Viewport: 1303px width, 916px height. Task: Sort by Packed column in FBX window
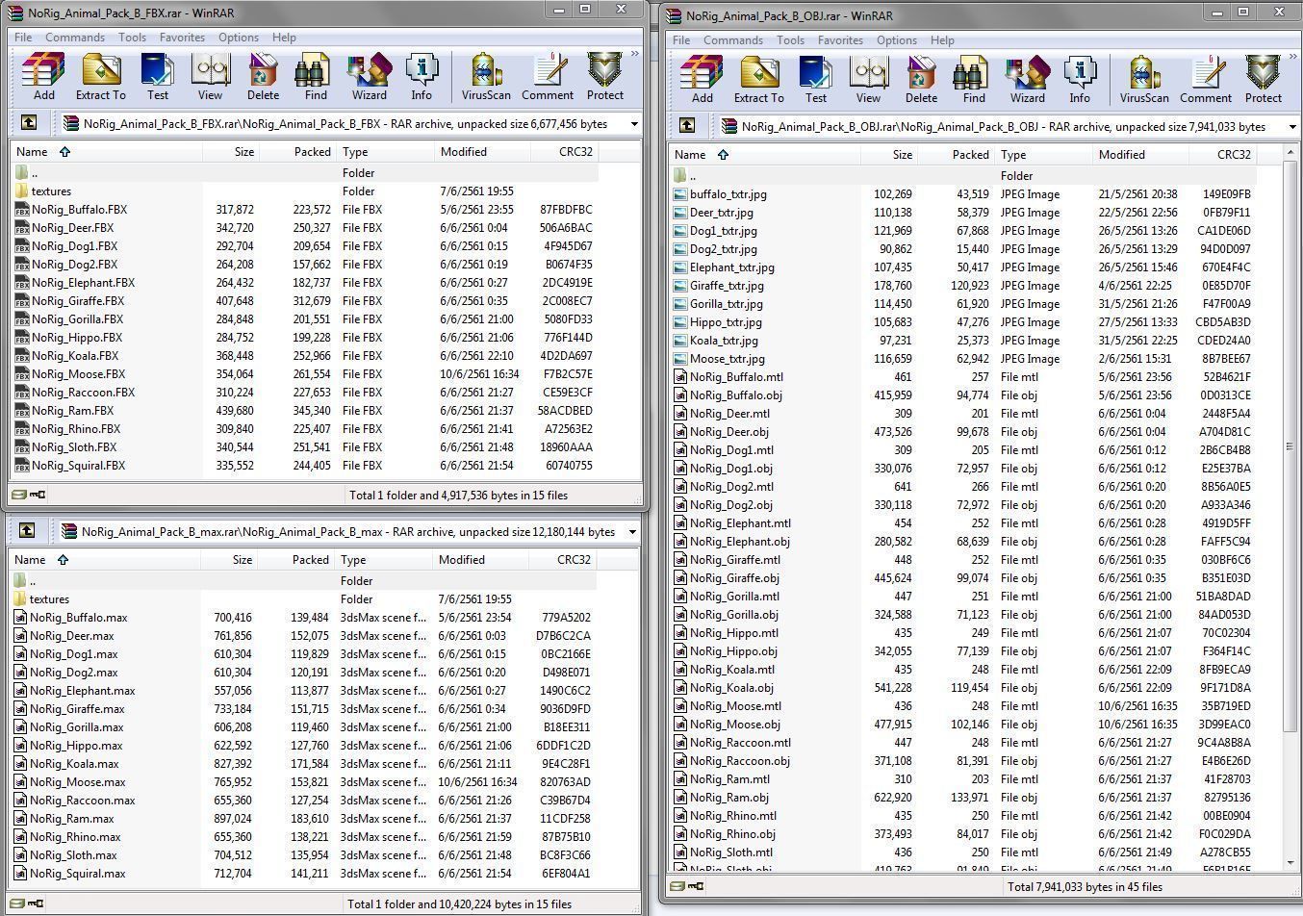297,152
